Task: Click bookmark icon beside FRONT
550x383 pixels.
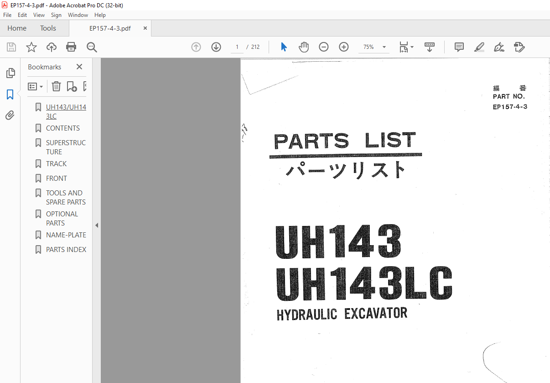Action: [38, 178]
